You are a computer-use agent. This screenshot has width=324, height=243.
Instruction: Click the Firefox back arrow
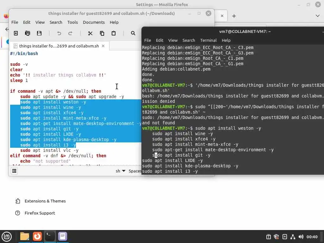(7, 29)
